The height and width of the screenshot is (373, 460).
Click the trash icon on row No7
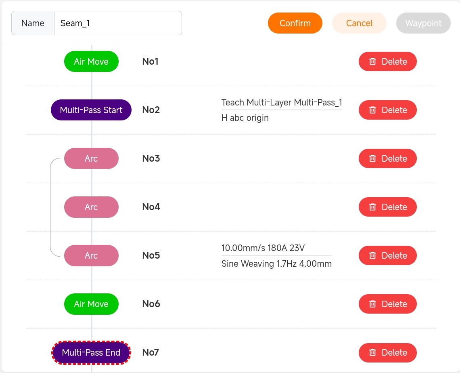tap(373, 352)
